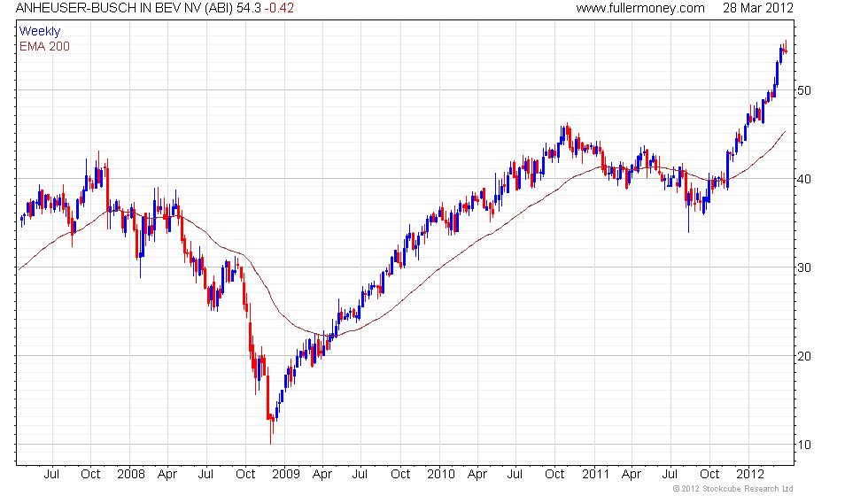868x496 pixels.
Task: Click the chart date 28 Mar 2012
Action: [x=758, y=8]
